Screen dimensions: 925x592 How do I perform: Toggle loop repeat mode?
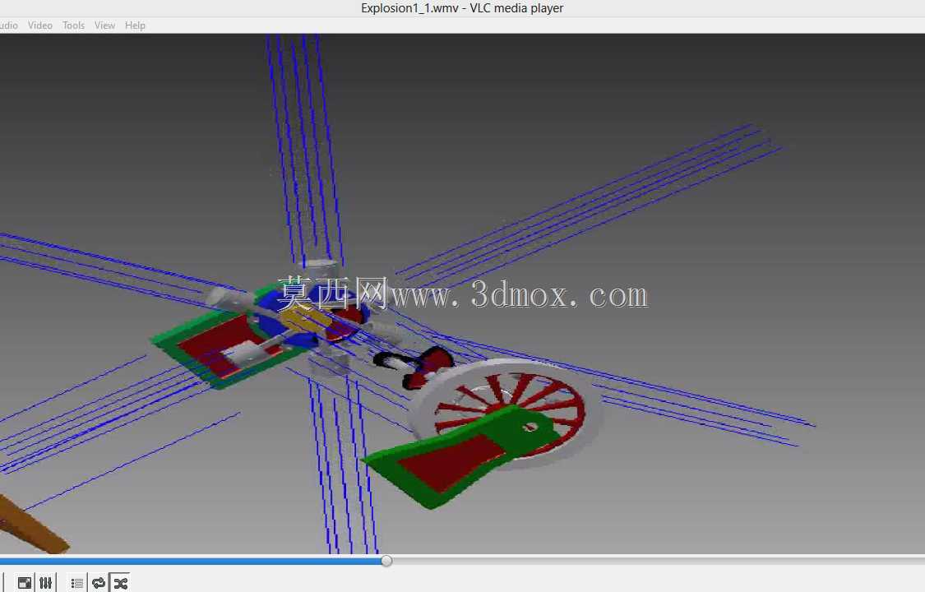[99, 583]
